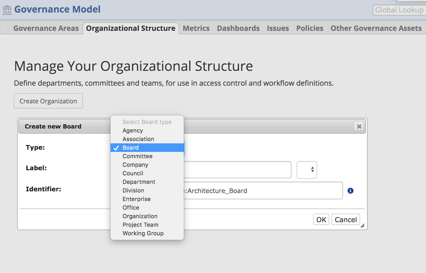Viewport: 426px width, 273px height.
Task: Click the info icon beside the Identifier field
Action: (x=350, y=190)
